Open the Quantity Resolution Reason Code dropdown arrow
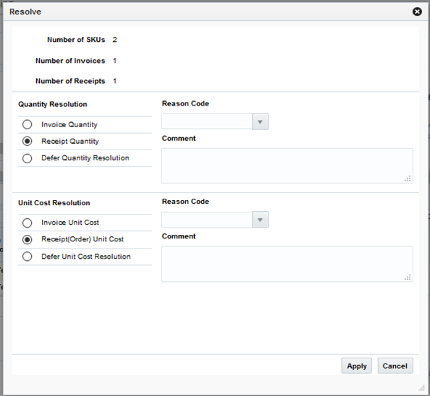Viewport: 430px width, 396px height. click(x=260, y=122)
